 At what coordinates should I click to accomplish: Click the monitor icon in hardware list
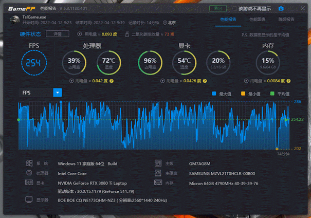pyautogui.click(x=29, y=199)
